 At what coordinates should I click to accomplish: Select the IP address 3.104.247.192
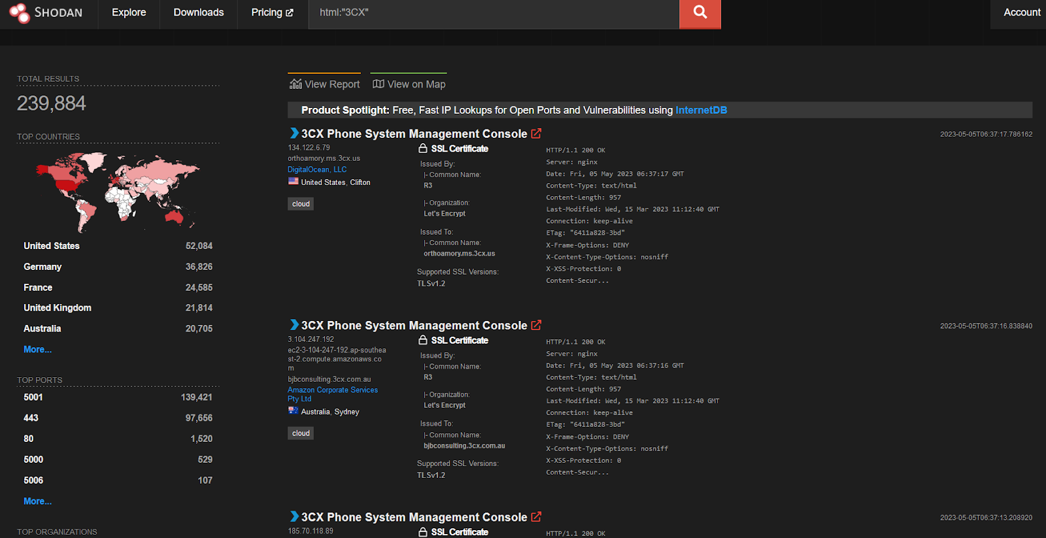[x=311, y=339]
